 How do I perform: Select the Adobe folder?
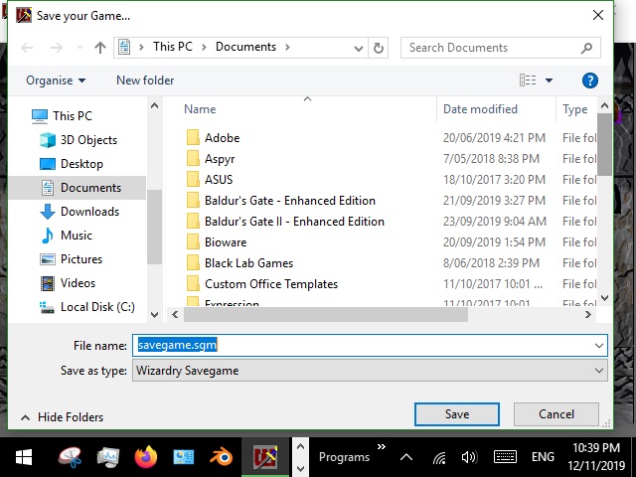tap(223, 138)
